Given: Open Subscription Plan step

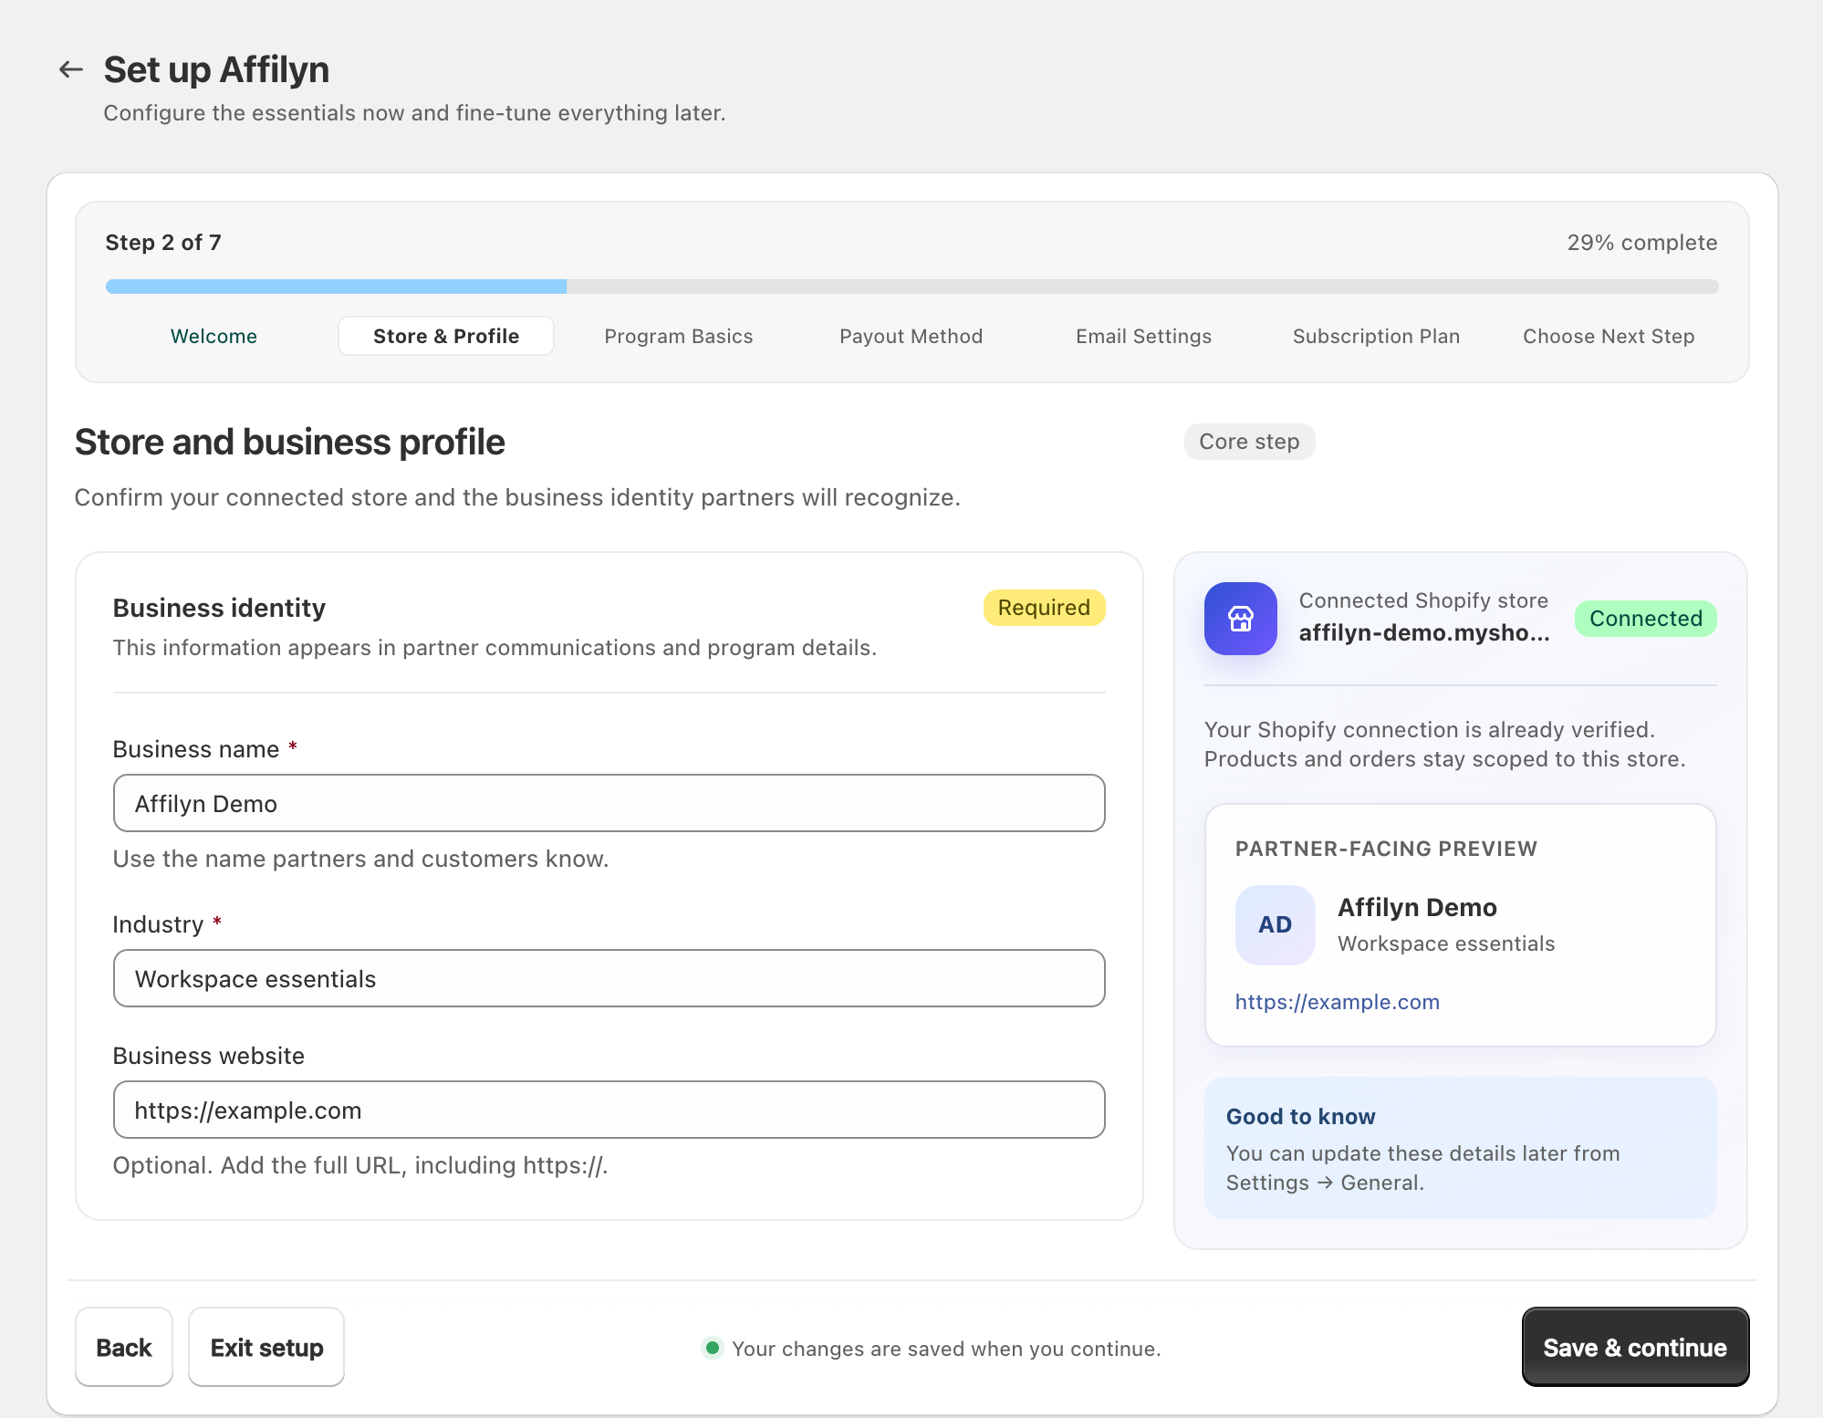Looking at the screenshot, I should coord(1376,336).
